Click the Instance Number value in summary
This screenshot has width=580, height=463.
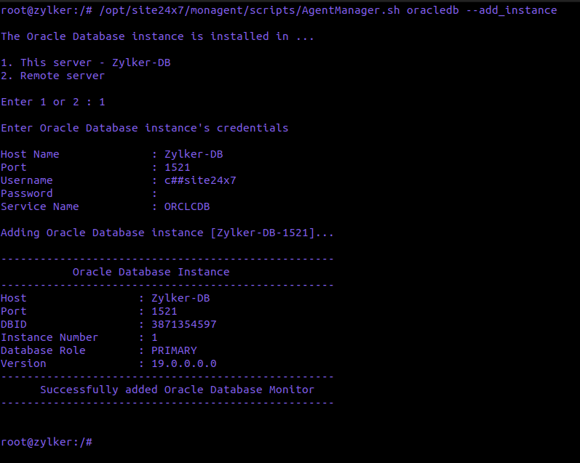click(x=154, y=337)
